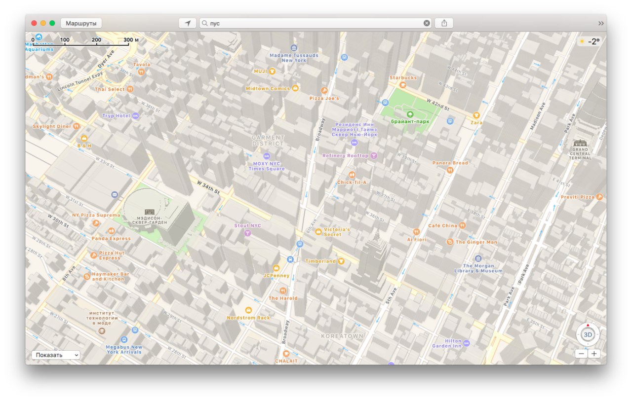Select the JCPenney shop icon
632x401 pixels.
coord(276,268)
